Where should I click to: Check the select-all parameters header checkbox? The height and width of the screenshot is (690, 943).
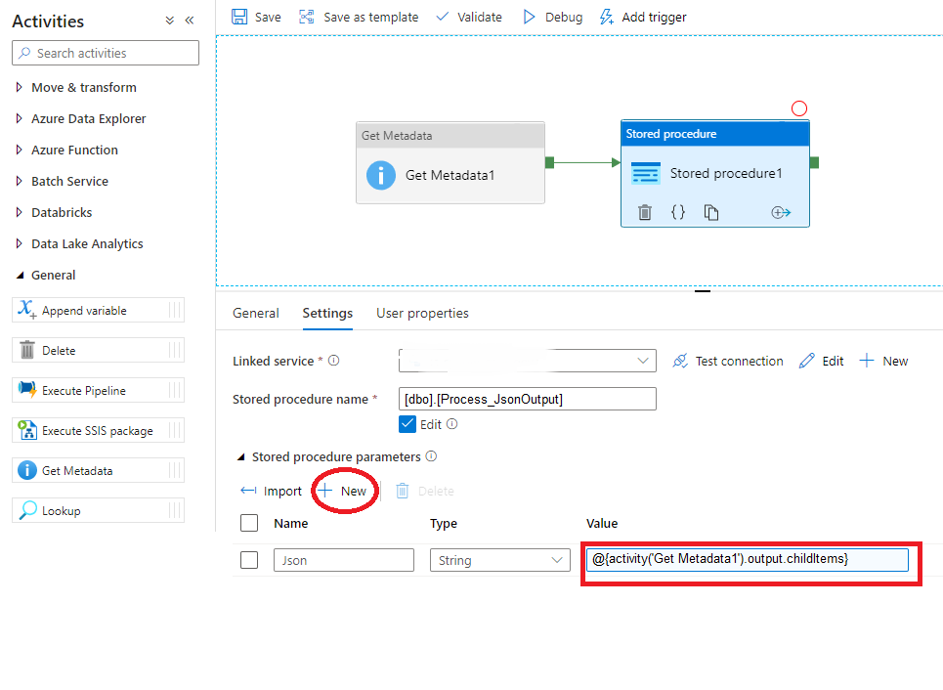(x=249, y=523)
